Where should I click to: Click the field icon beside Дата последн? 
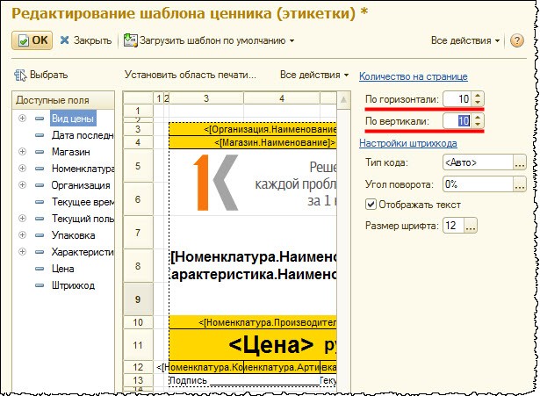pos(40,135)
